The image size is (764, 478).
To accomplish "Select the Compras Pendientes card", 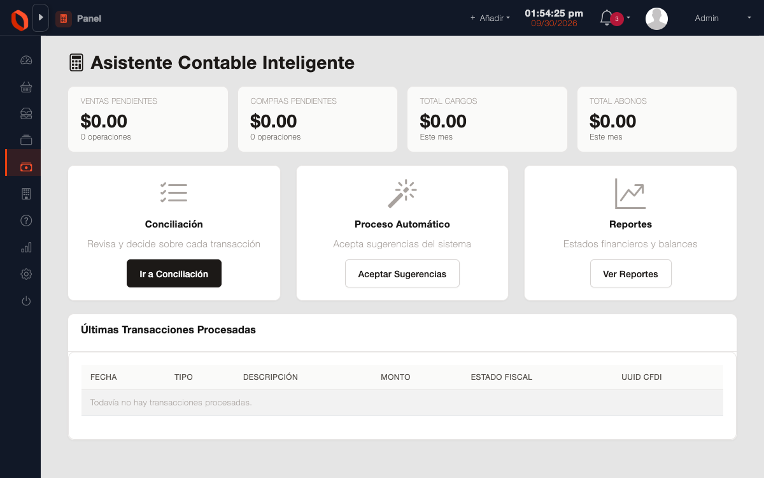I will (318, 119).
